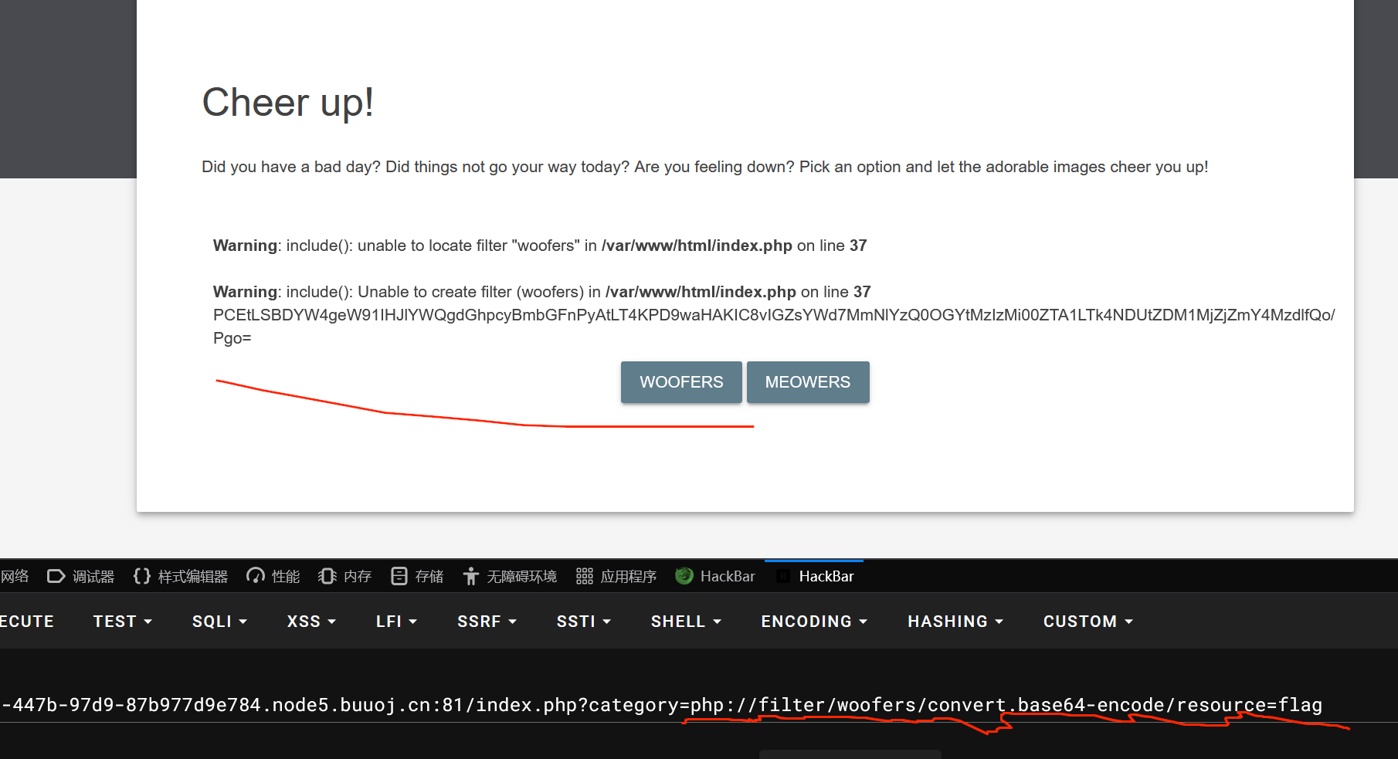Open the Debugger (调试器) devtools tab
Image resolution: width=1398 pixels, height=759 pixels.
(81, 577)
